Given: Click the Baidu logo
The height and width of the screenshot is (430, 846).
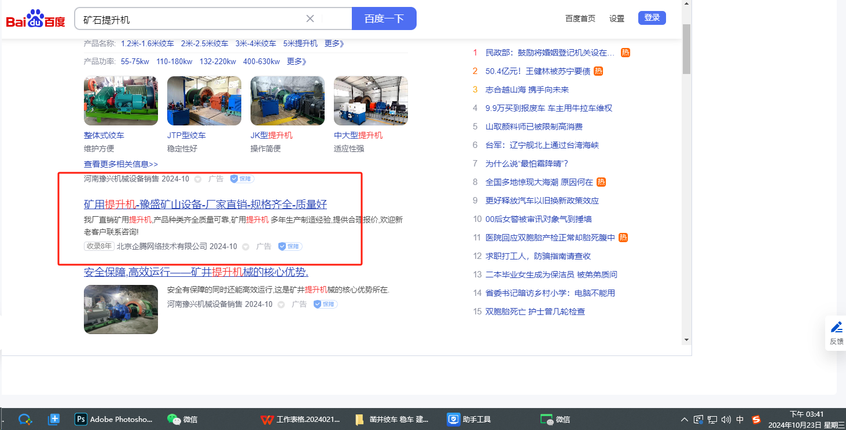Looking at the screenshot, I should (x=36, y=18).
